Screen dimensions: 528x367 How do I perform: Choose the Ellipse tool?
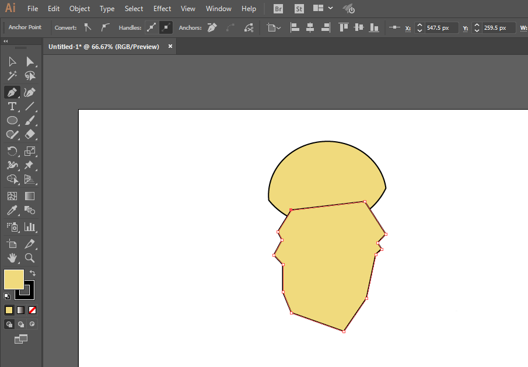[12, 121]
